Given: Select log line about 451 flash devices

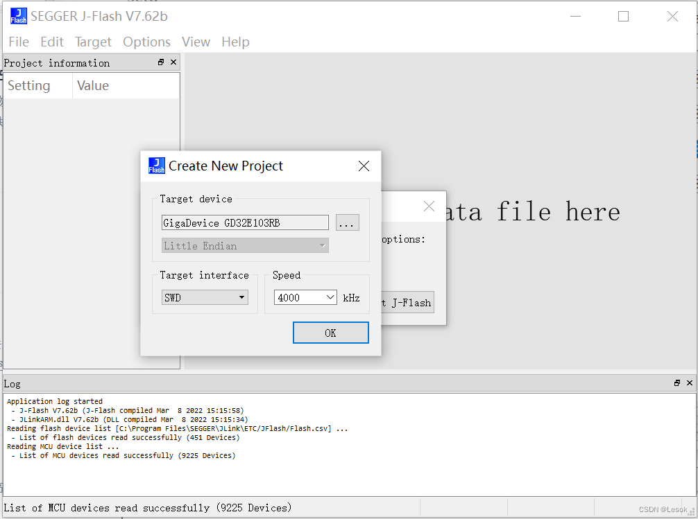Looking at the screenshot, I should 126,438.
